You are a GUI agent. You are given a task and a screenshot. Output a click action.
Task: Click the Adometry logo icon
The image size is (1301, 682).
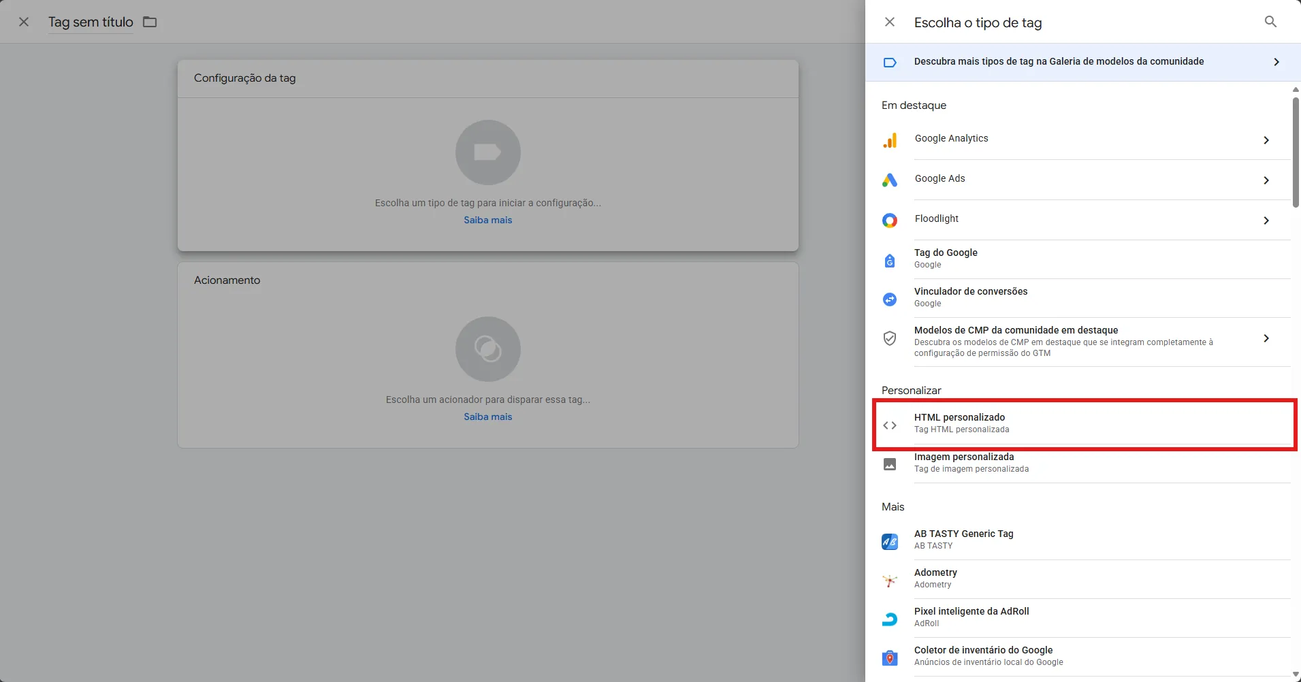(890, 581)
